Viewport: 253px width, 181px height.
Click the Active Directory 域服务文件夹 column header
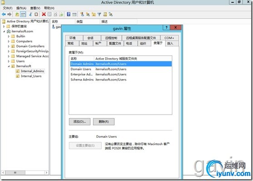(x=133, y=59)
